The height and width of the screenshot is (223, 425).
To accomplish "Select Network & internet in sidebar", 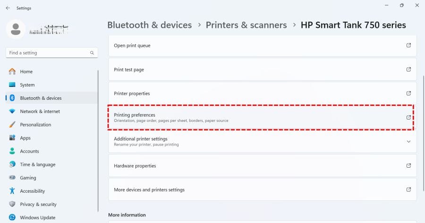I will coord(40,111).
